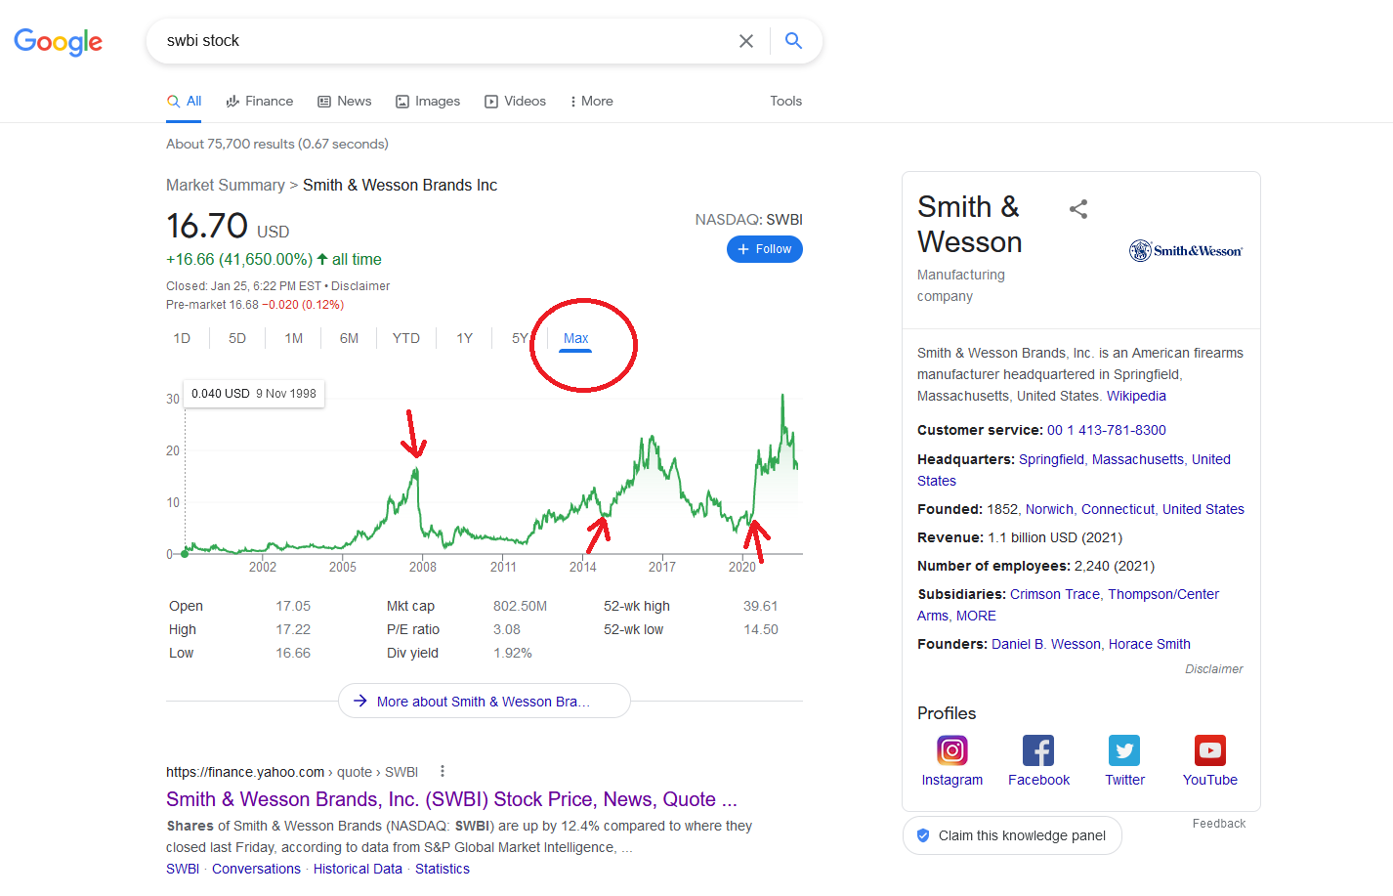
Task: Click the three-dot menu beside Yahoo result
Action: click(443, 771)
